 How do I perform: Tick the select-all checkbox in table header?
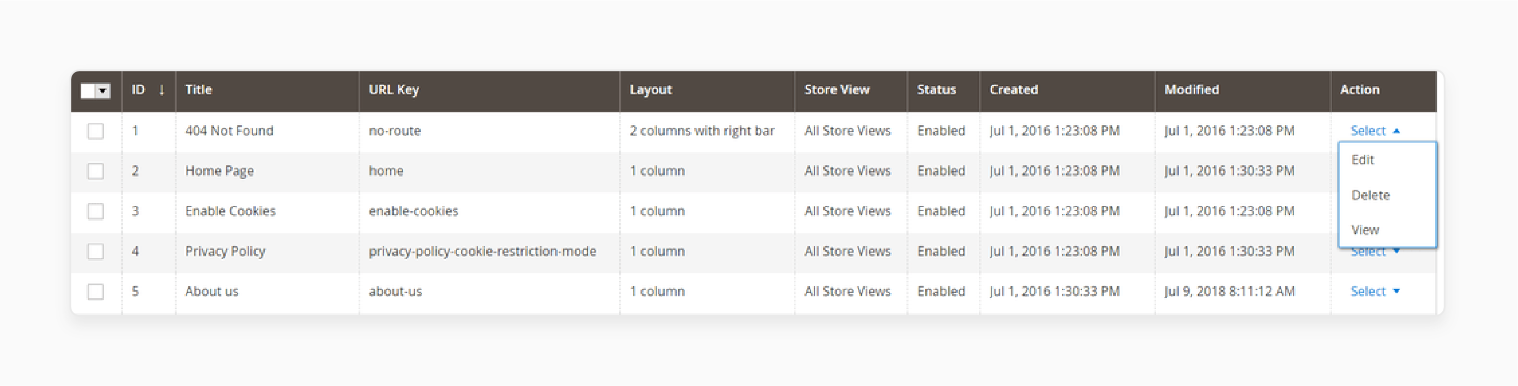coord(88,91)
